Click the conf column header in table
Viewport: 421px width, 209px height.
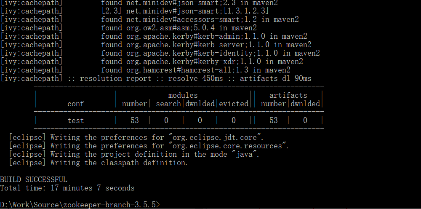coord(76,104)
